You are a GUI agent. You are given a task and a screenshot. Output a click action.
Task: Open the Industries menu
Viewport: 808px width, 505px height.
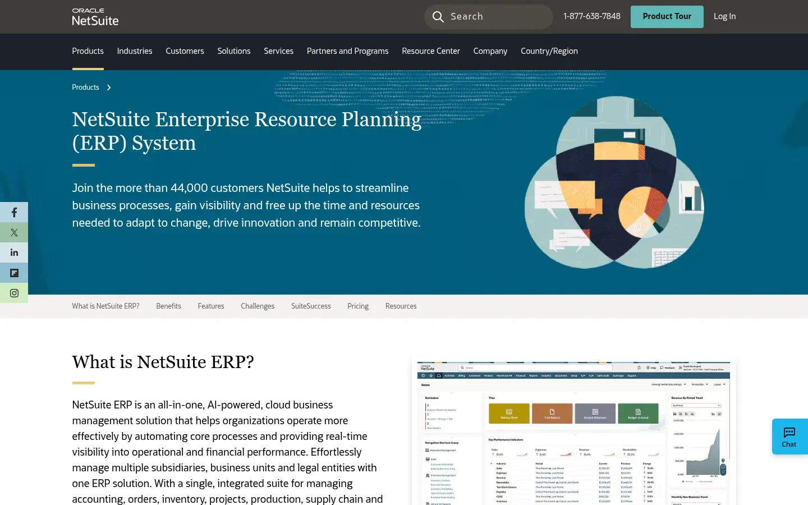coord(135,51)
